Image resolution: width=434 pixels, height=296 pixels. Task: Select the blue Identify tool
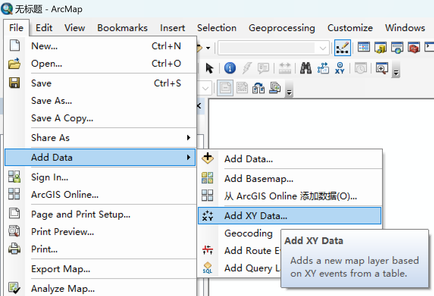coord(230,68)
